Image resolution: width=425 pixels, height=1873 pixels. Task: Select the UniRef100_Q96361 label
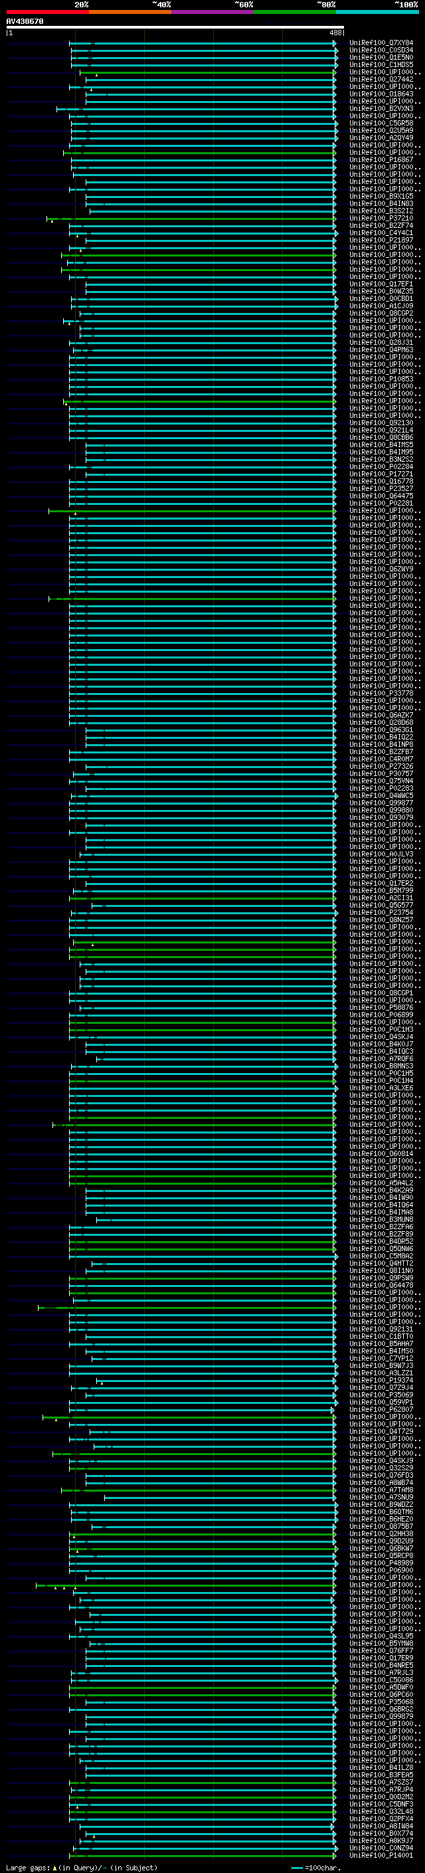coord(381,730)
